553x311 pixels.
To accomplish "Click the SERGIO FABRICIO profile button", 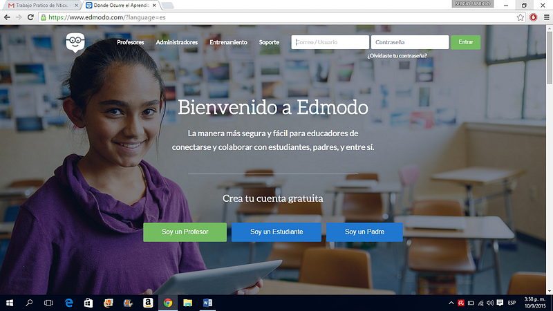I will [x=473, y=4].
